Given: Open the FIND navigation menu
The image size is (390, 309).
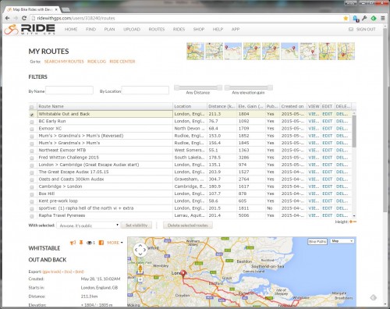Looking at the screenshot, I should click(90, 30).
